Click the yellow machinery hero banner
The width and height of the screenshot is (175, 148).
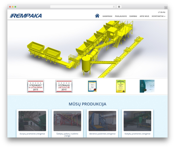tap(87, 49)
